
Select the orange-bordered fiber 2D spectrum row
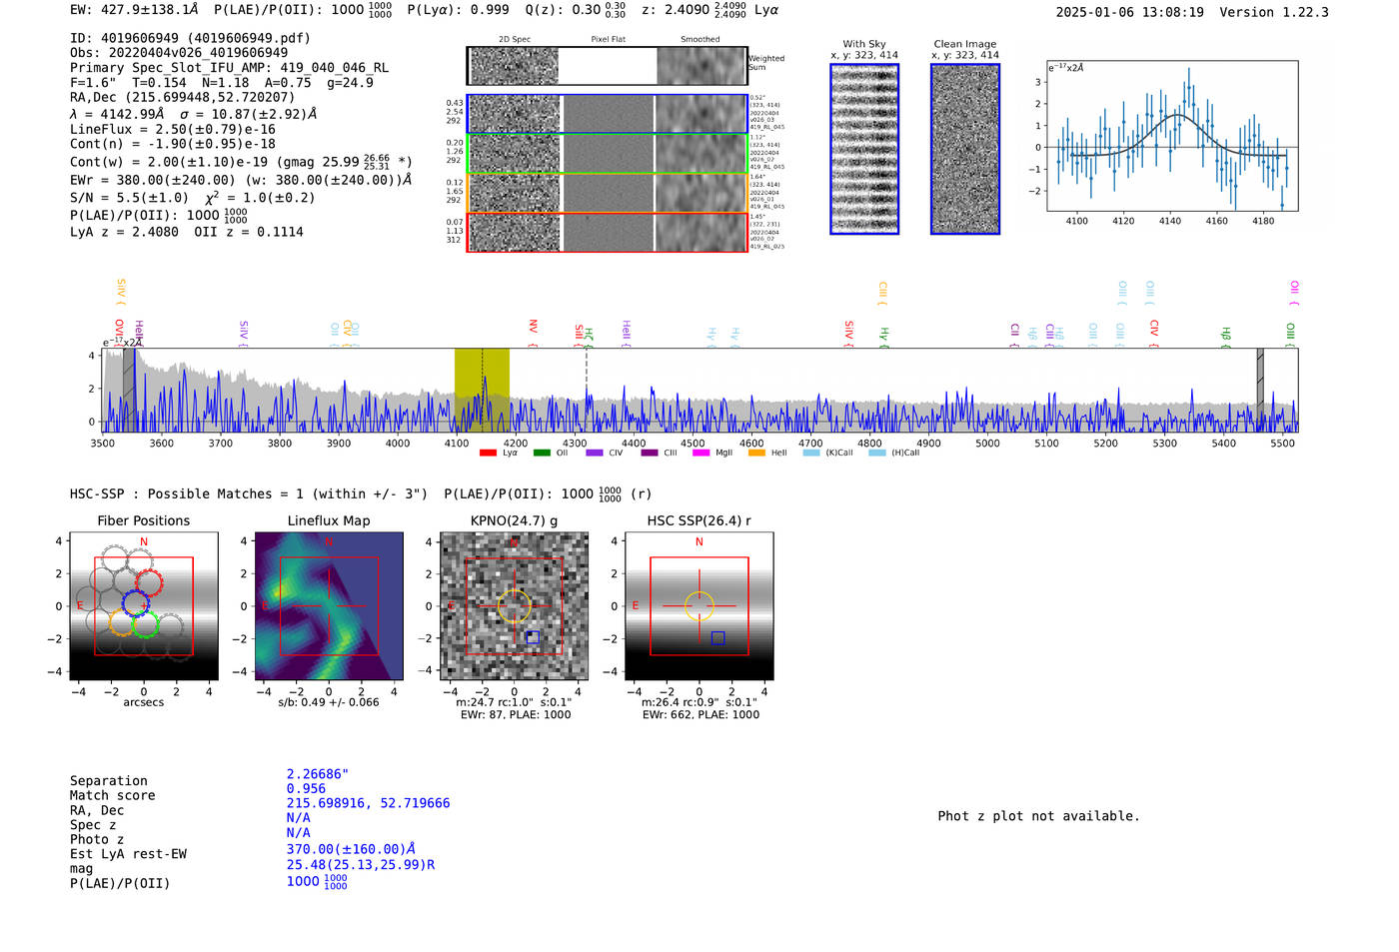point(607,193)
